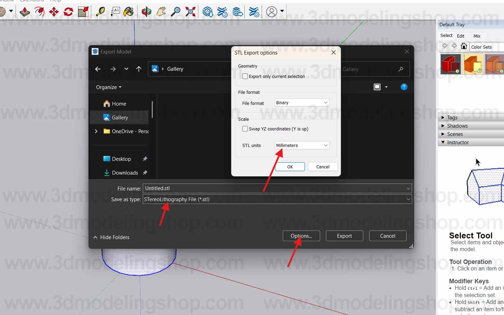
Task: Go up one folder level
Action: click(x=139, y=69)
